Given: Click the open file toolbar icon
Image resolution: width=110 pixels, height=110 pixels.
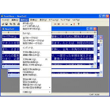Looking at the screenshot, I should point(3,24).
